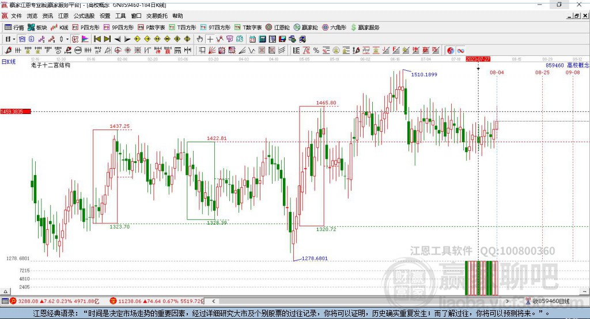Viewport: 590px width, 319px height.
Task: Select the red fan lines tool
Action: (x=212, y=51)
